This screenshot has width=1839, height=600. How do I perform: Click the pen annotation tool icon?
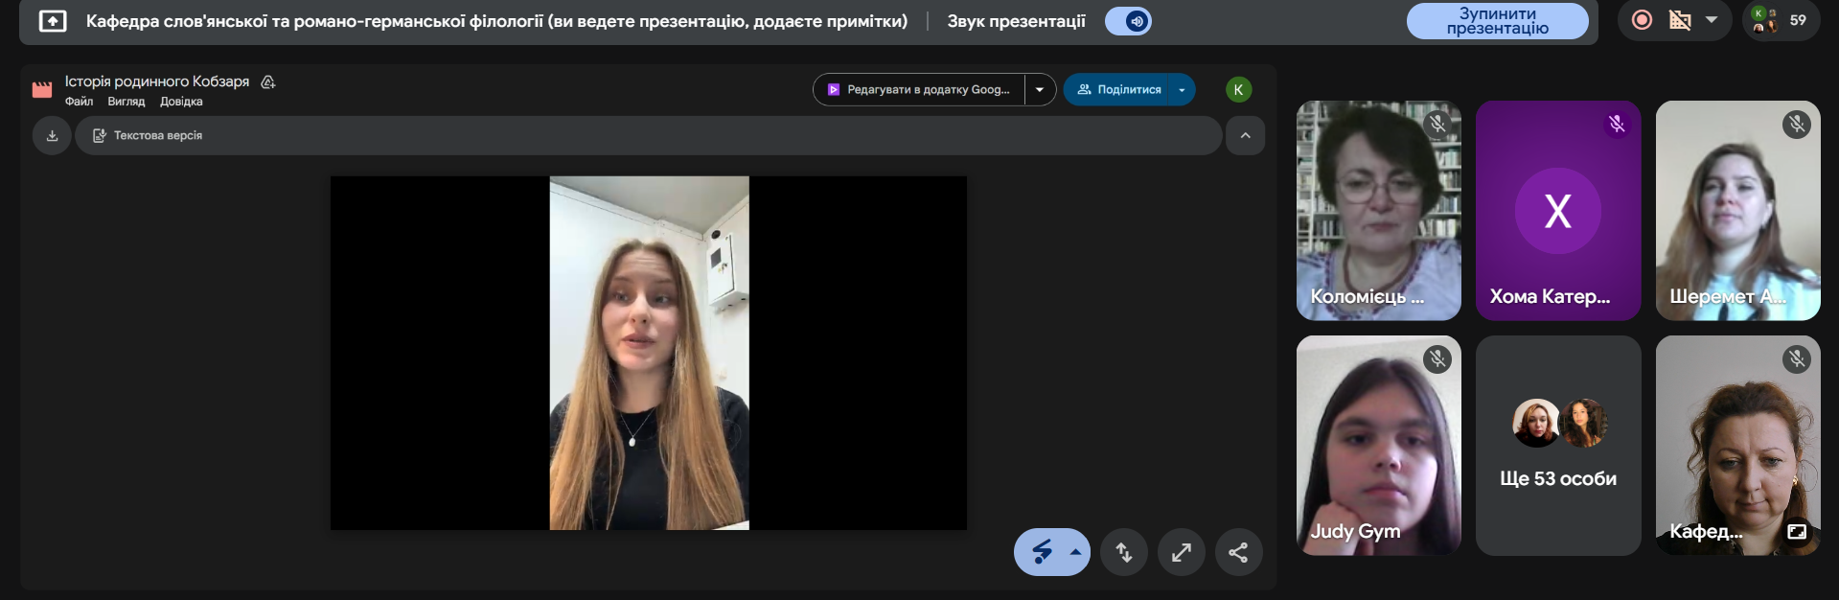pos(1042,552)
